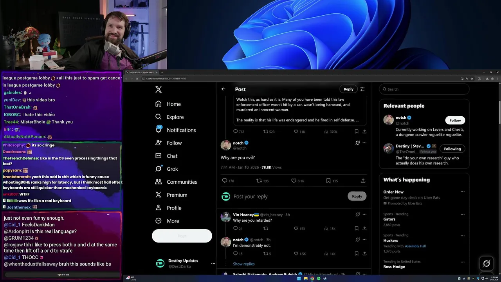Go back using the Post arrow
The height and width of the screenshot is (282, 501).
223,89
